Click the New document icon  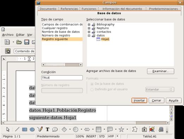pos(7,42)
